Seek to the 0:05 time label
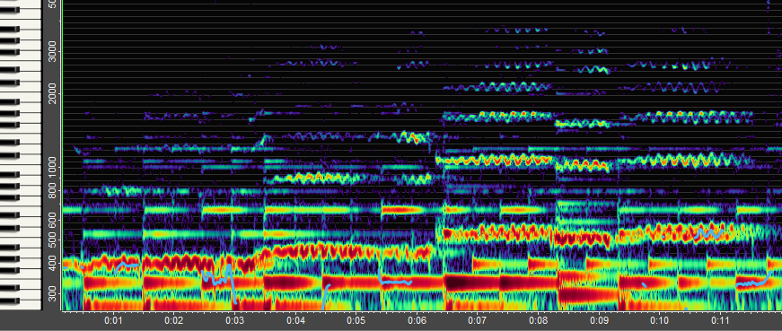Viewport: 782px width, 331px height. click(356, 320)
